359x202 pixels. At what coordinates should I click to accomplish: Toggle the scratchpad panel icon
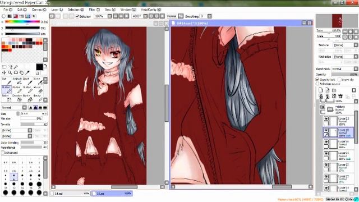pos(34,16)
